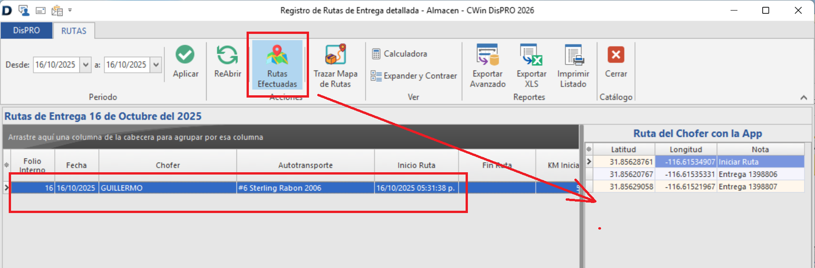
Task: Click Imprimir Listado printer icon
Action: coord(573,55)
